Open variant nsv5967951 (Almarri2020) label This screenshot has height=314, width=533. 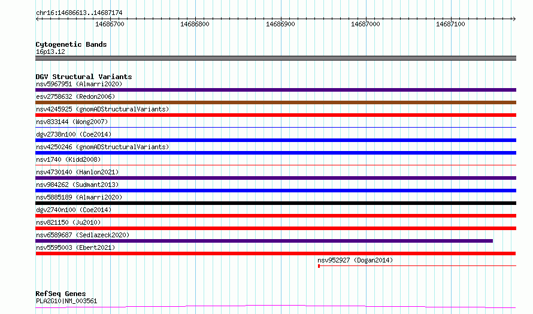pyautogui.click(x=79, y=84)
